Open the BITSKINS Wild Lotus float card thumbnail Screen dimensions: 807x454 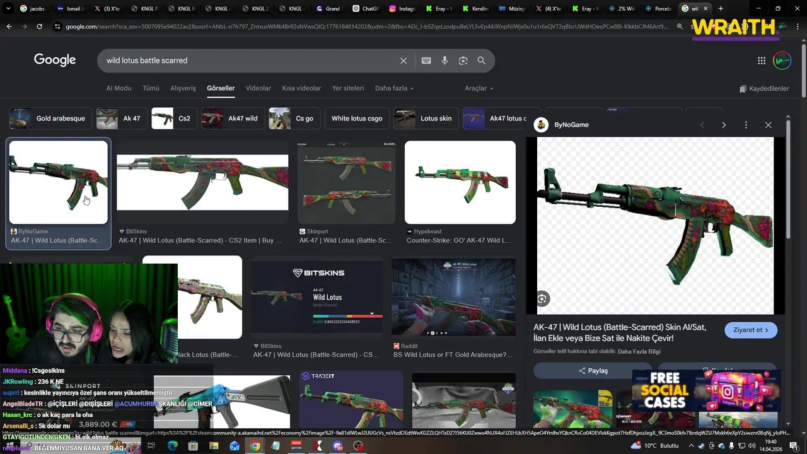(x=317, y=298)
